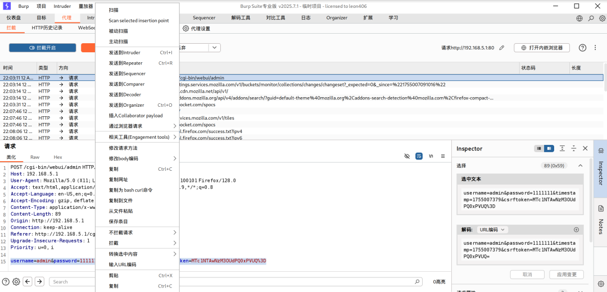Click the 应用变更 button
The width and height of the screenshot is (607, 292).
pyautogui.click(x=567, y=275)
